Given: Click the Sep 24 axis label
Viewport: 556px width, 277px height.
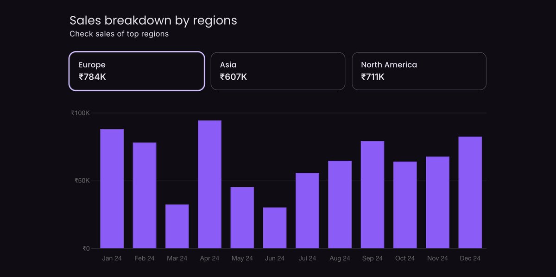Looking at the screenshot, I should [373, 258].
